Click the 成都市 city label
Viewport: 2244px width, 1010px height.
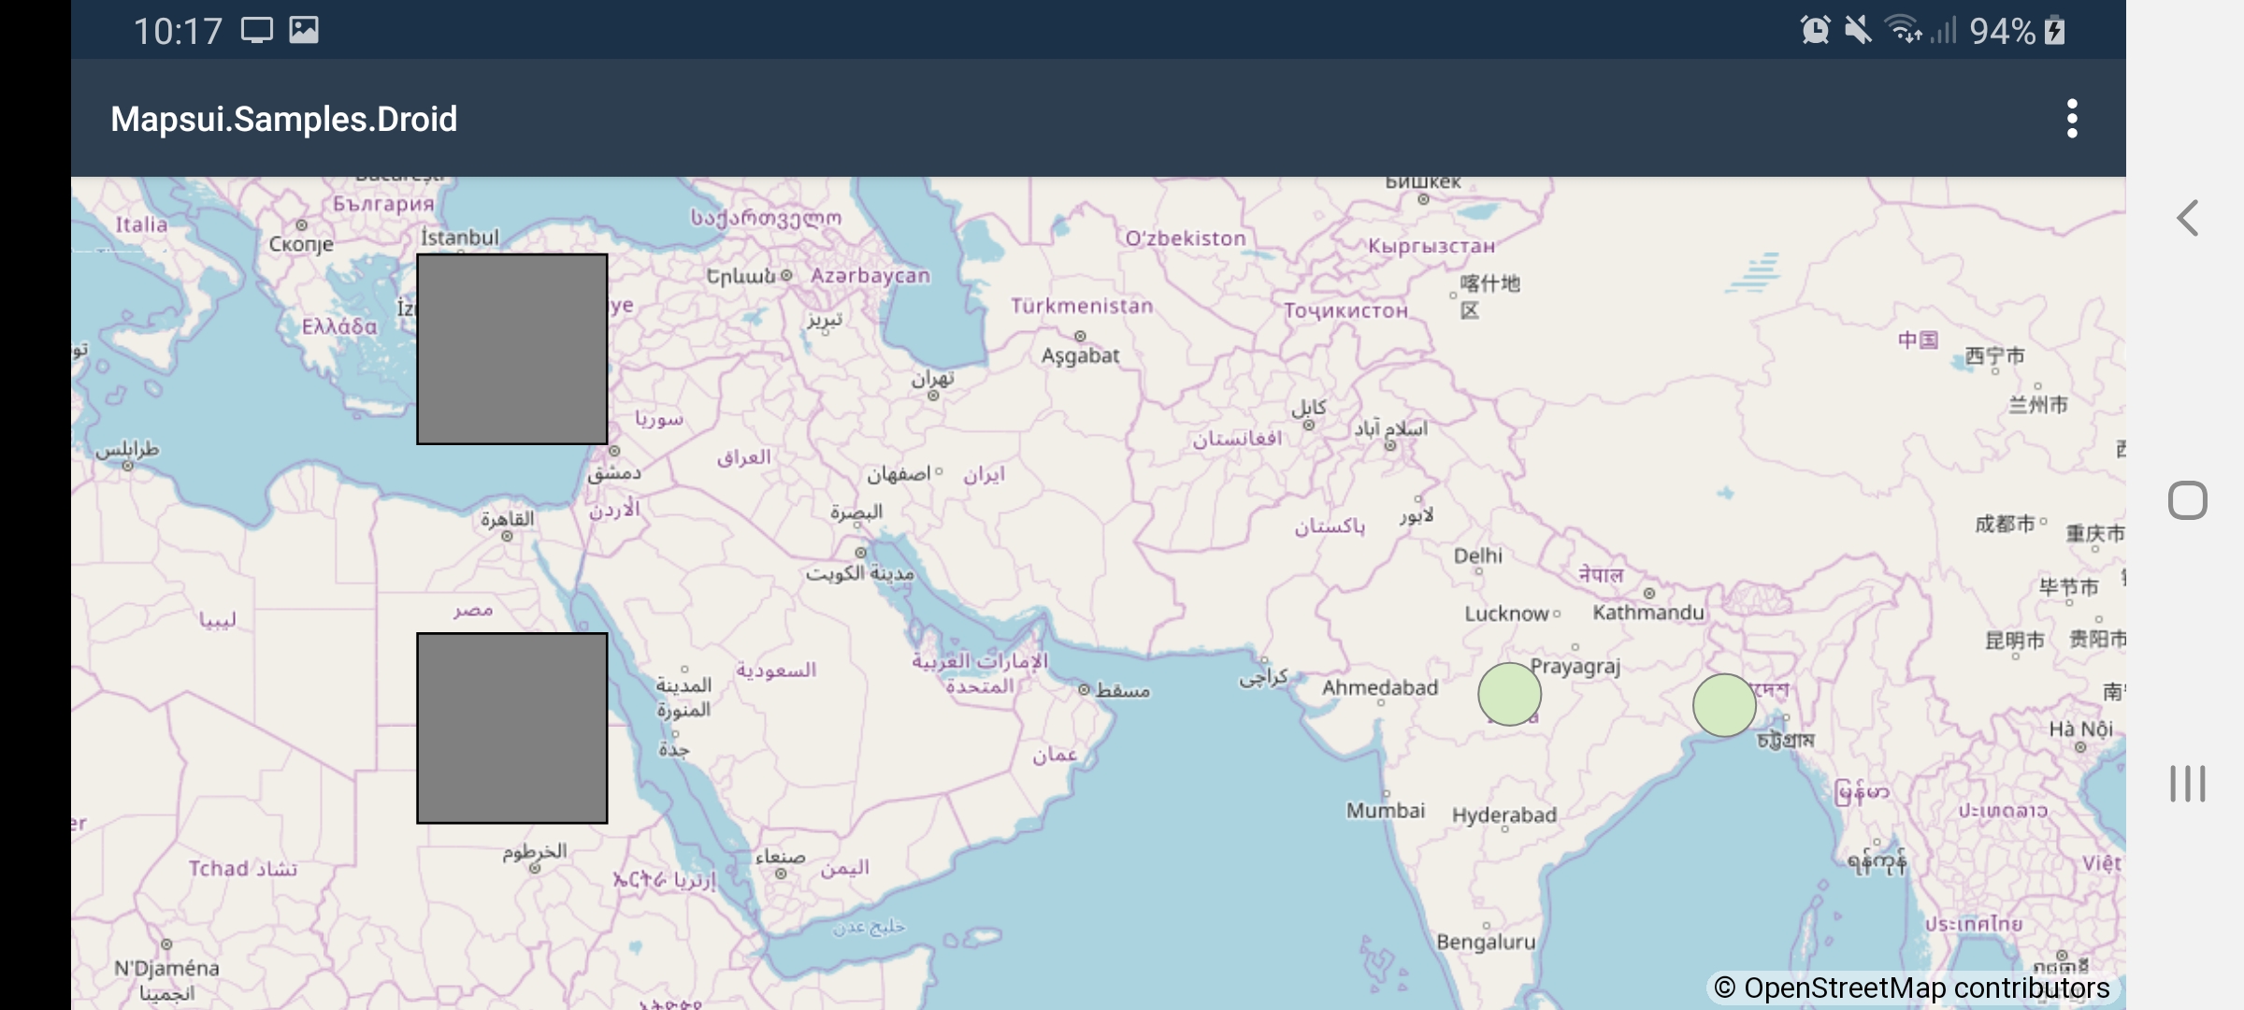2005,524
